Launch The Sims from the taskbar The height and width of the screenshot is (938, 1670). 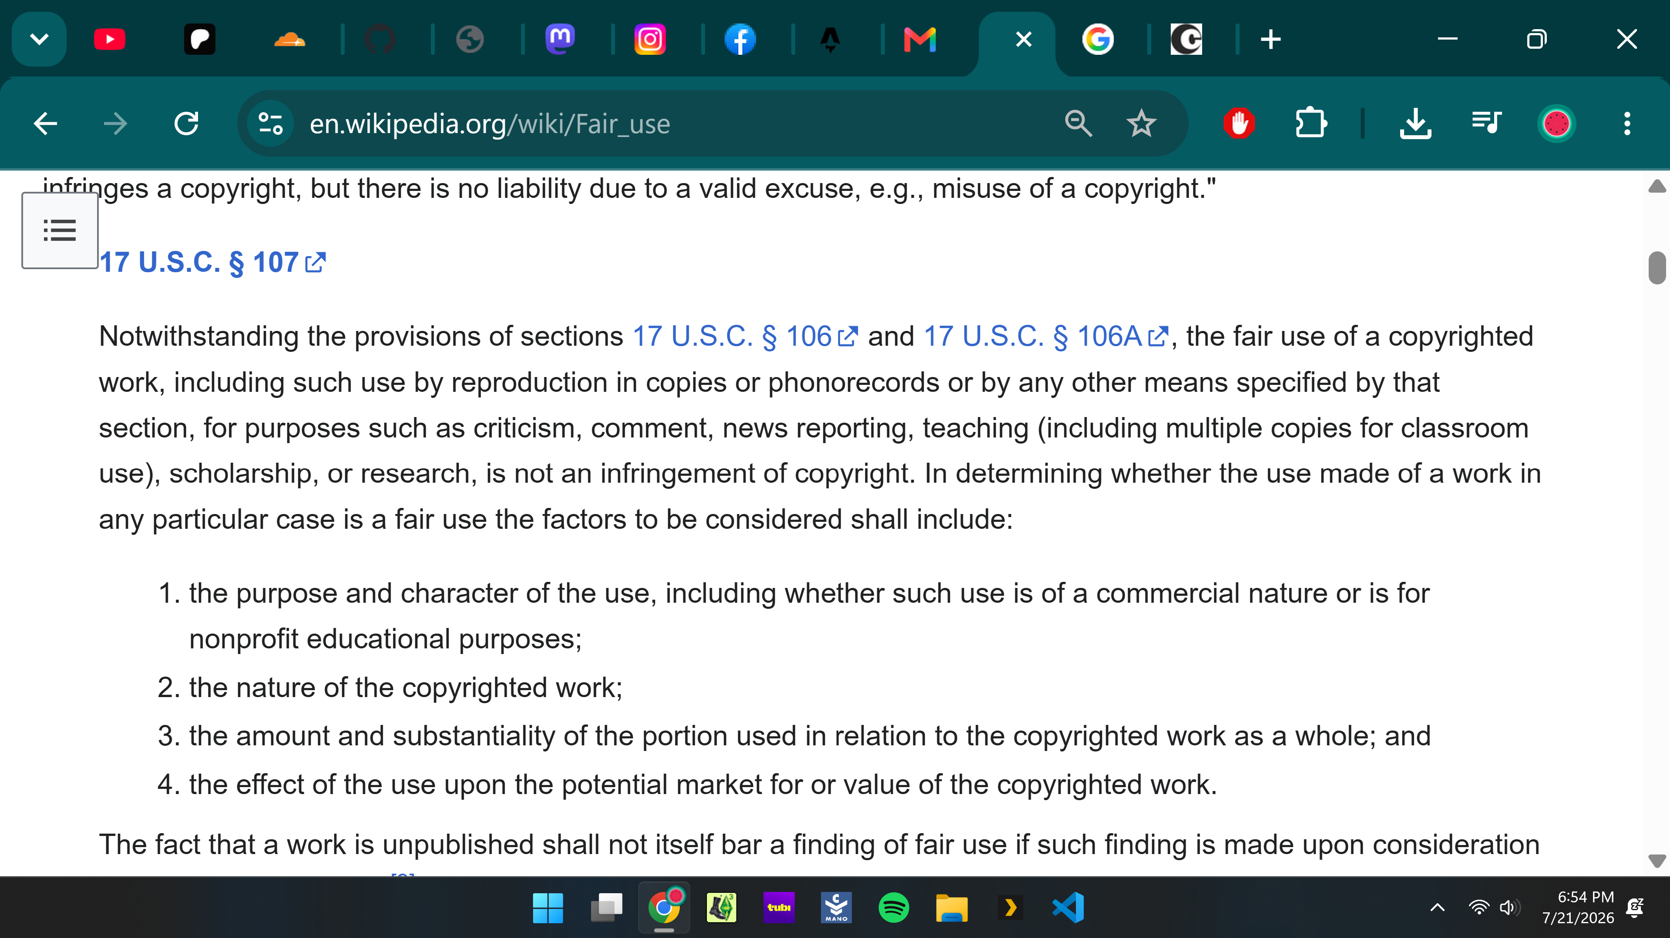click(x=721, y=908)
